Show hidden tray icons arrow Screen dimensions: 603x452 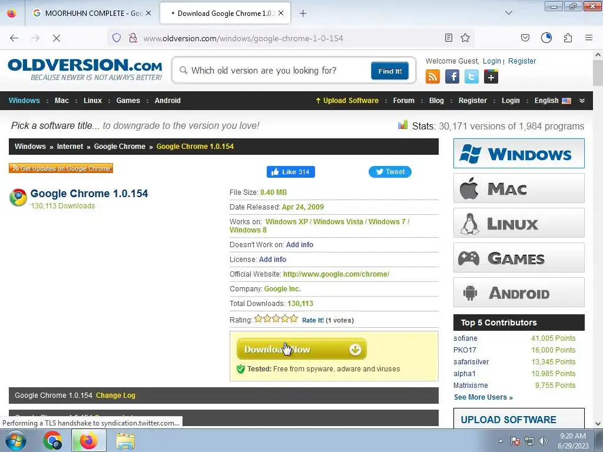point(501,441)
